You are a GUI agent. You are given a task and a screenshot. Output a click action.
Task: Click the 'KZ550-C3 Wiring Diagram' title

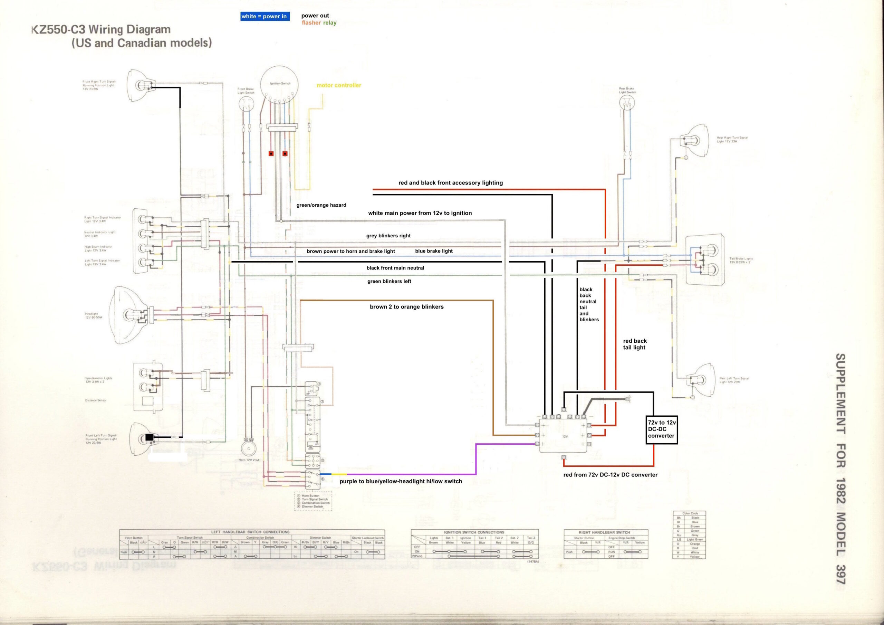pyautogui.click(x=101, y=30)
